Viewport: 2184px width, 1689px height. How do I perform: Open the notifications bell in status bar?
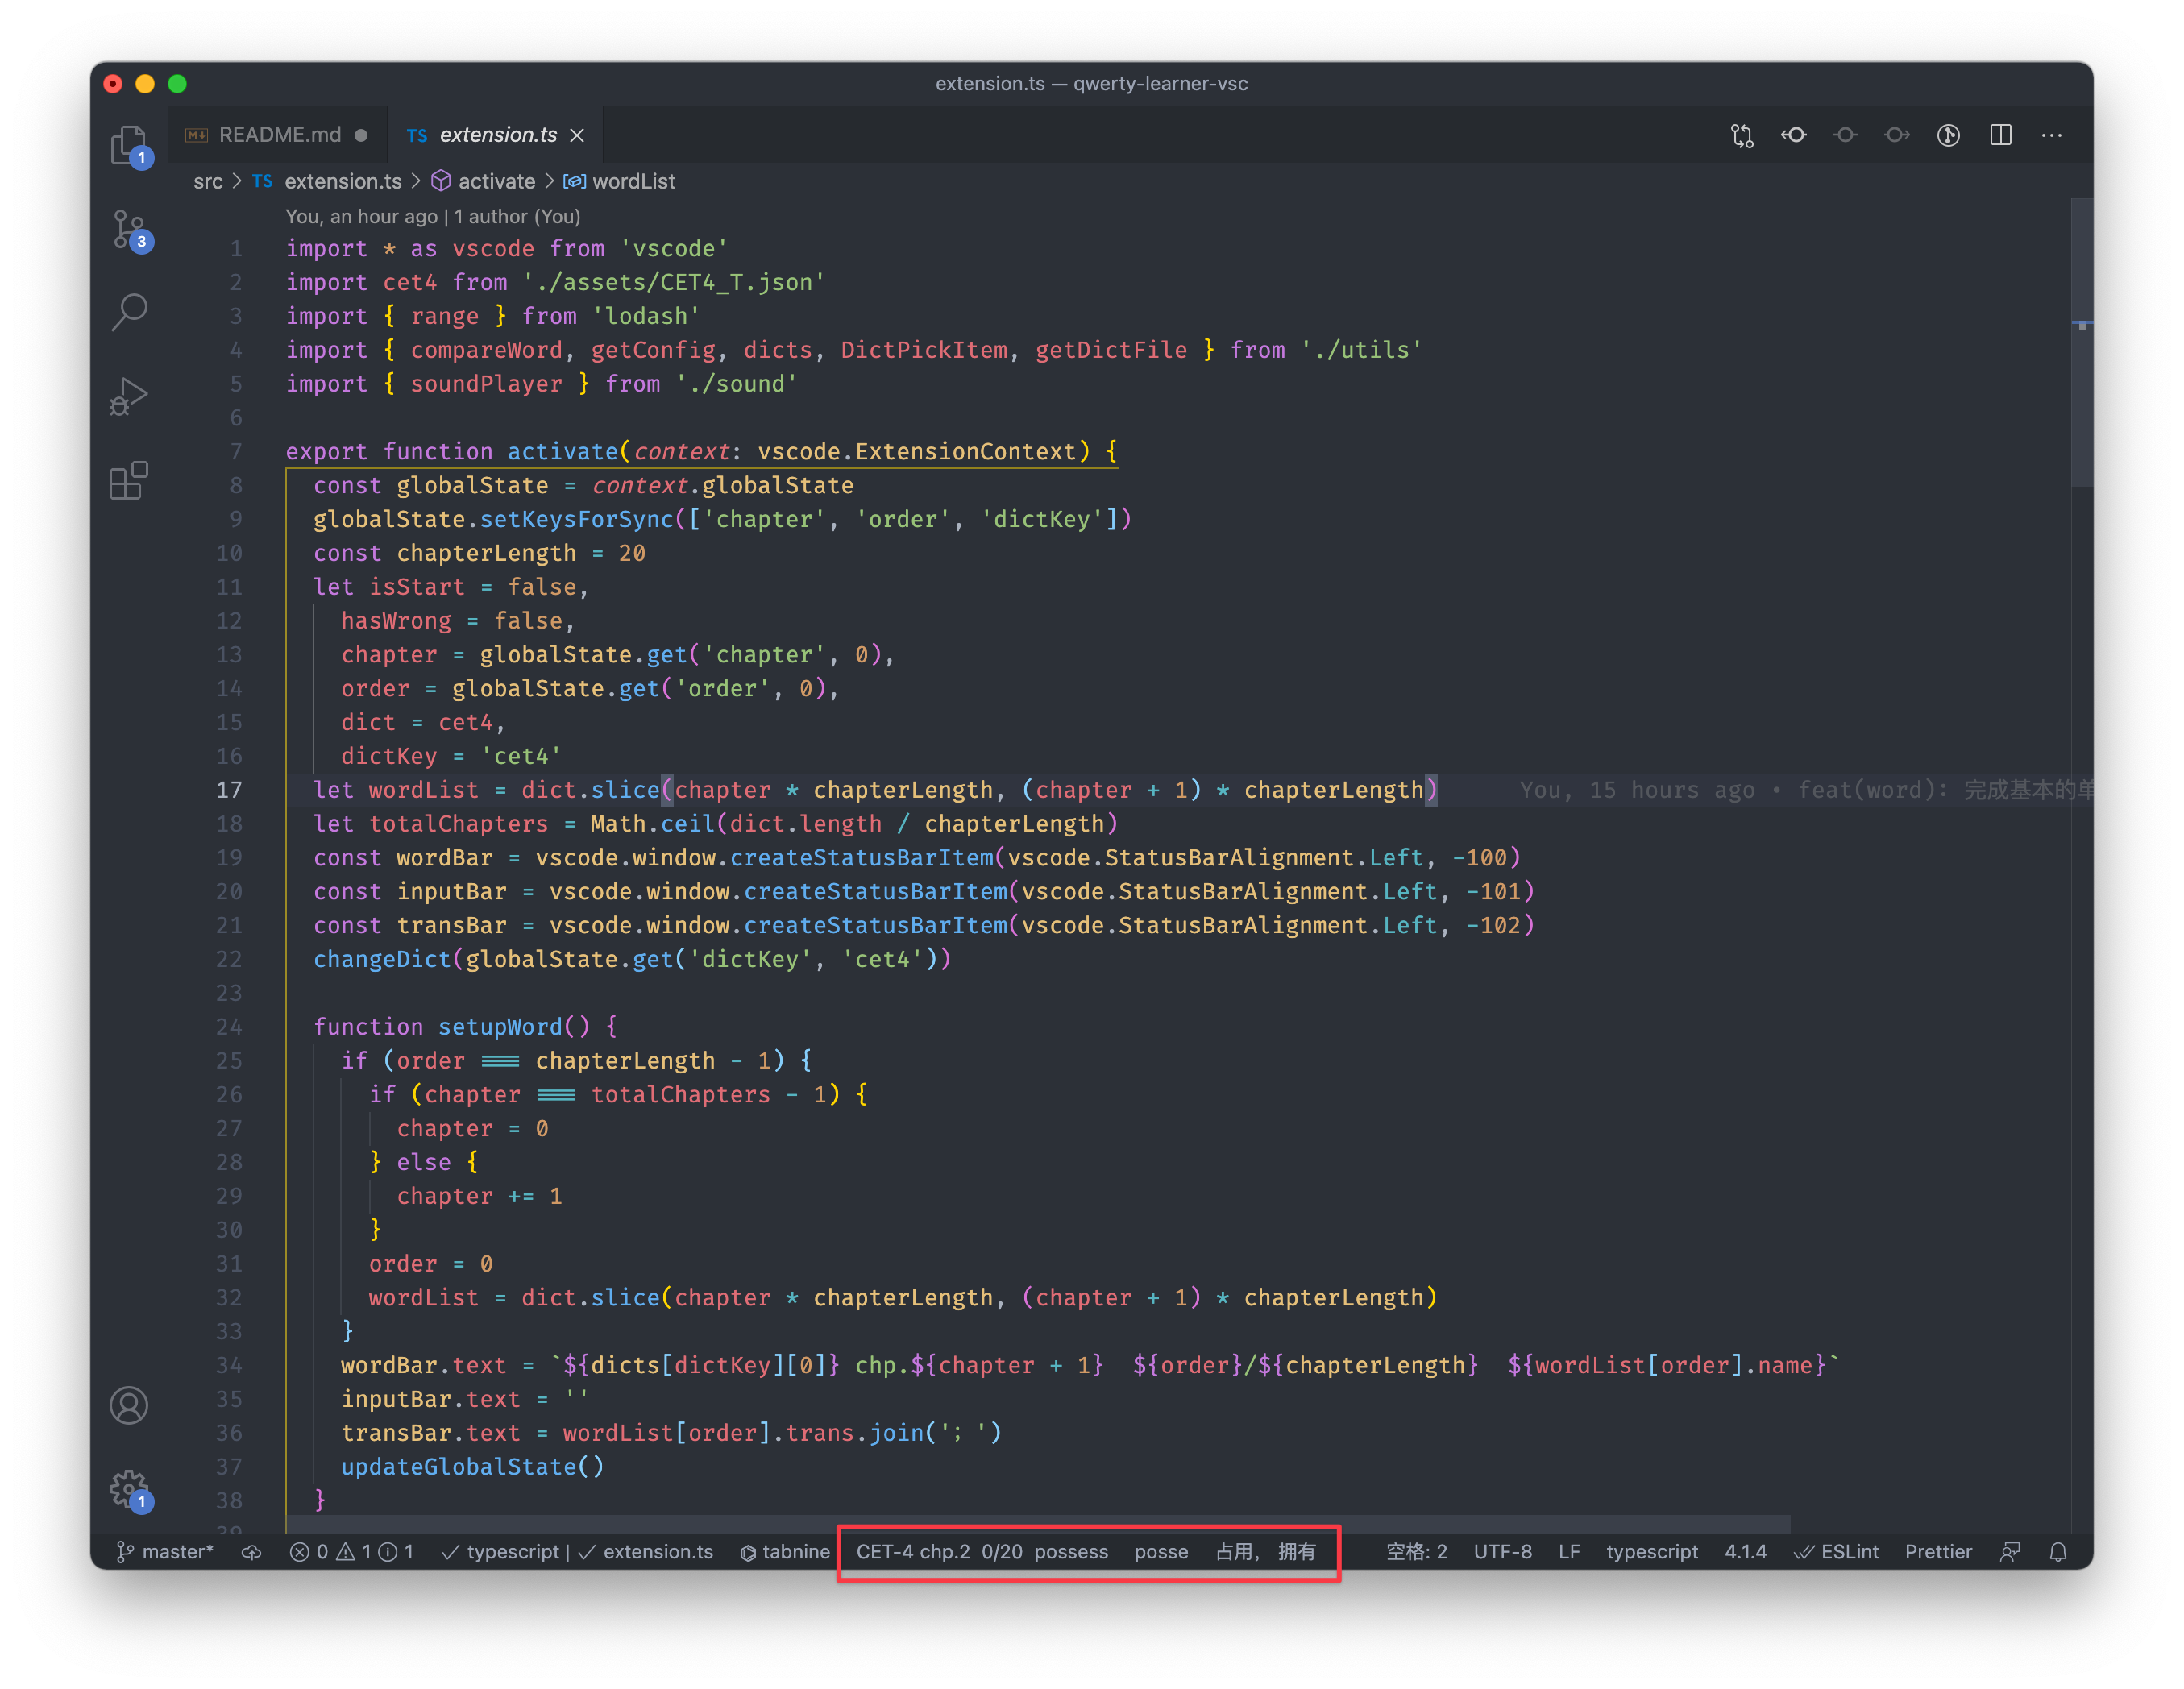(2058, 1552)
